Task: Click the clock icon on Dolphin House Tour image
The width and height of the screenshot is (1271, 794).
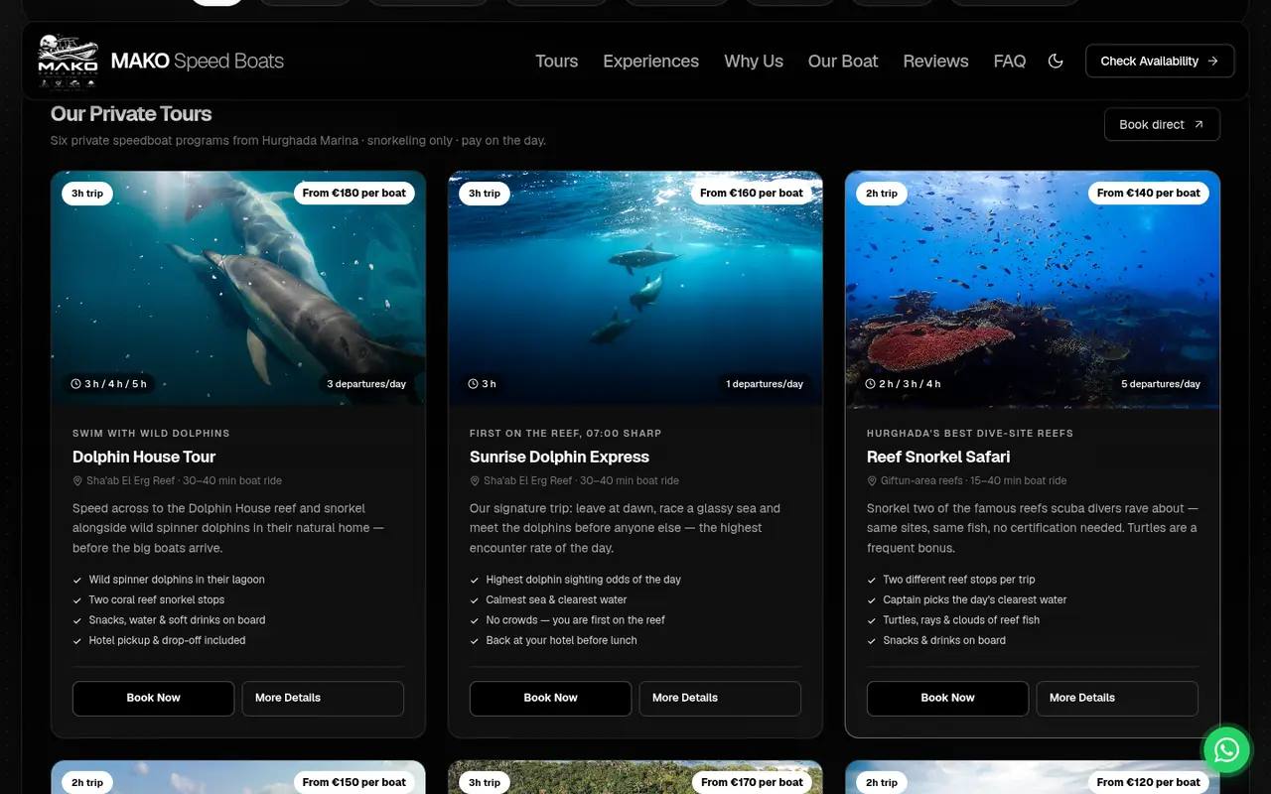Action: 76,384
